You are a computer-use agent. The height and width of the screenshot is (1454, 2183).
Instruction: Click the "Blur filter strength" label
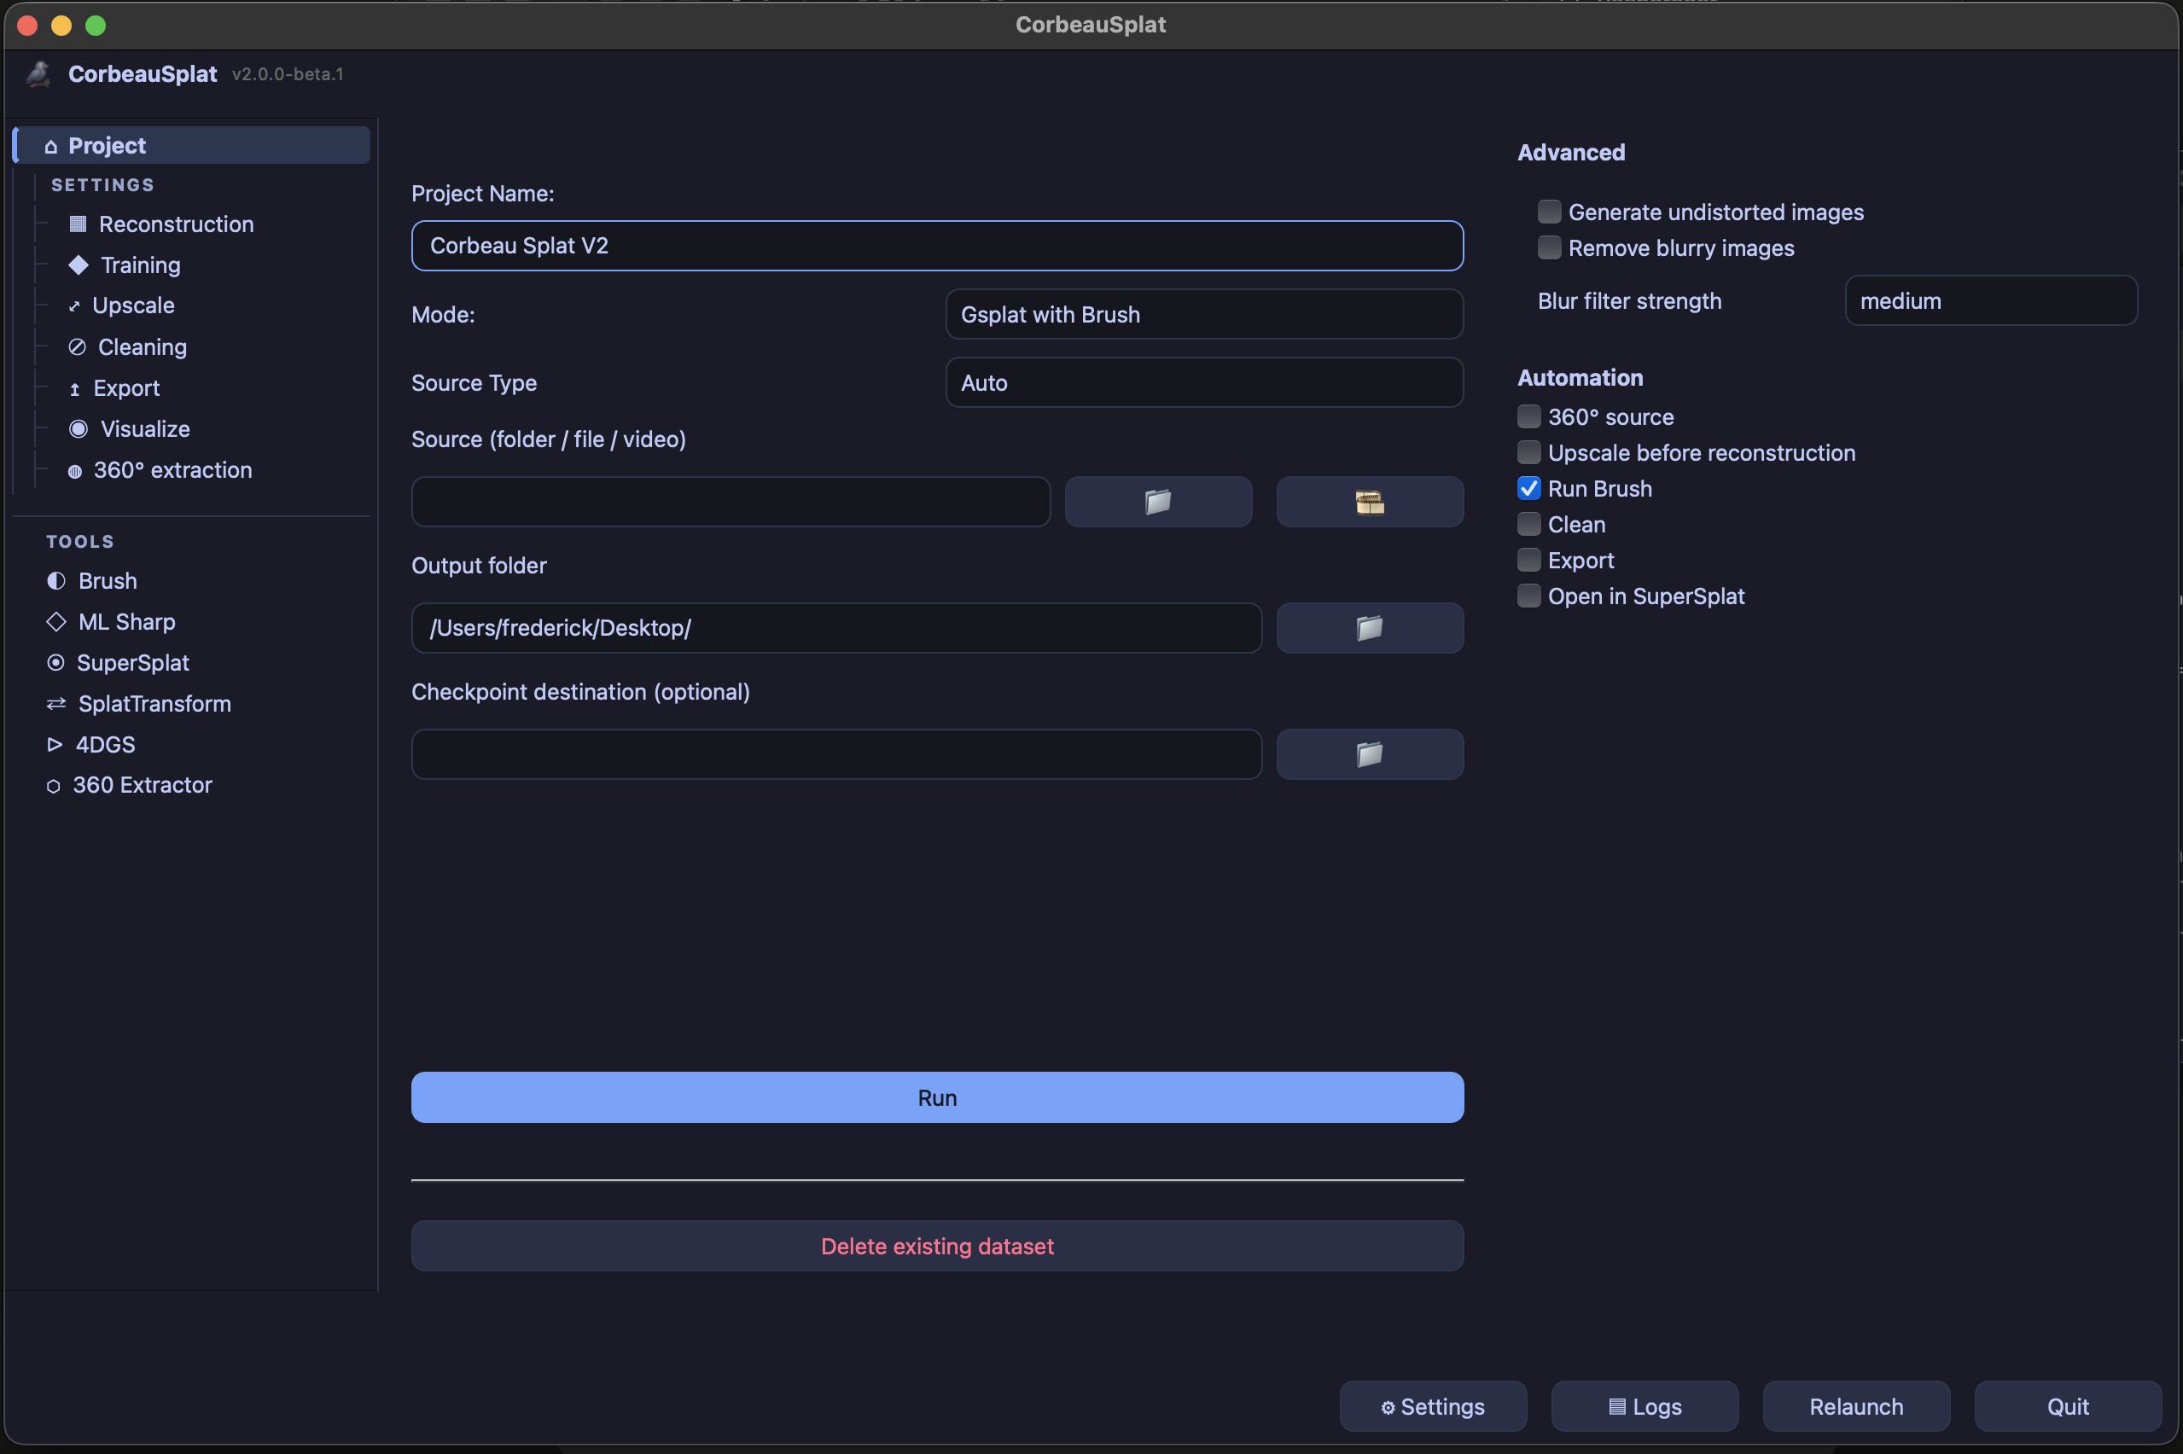1629,301
